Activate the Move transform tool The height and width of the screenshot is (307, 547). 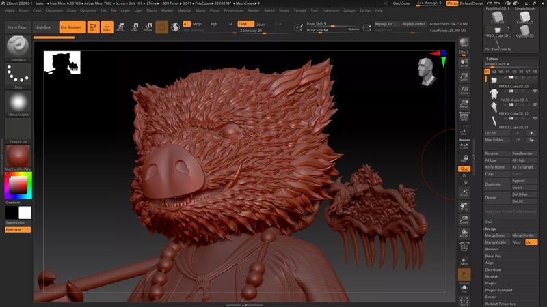[120, 27]
